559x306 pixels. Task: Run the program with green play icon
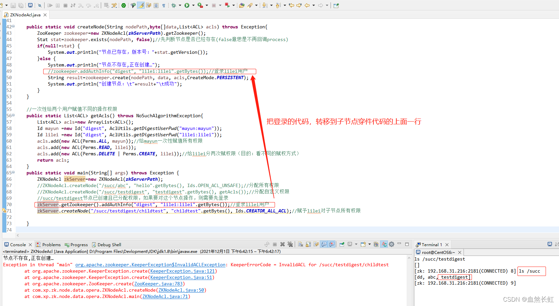187,5
